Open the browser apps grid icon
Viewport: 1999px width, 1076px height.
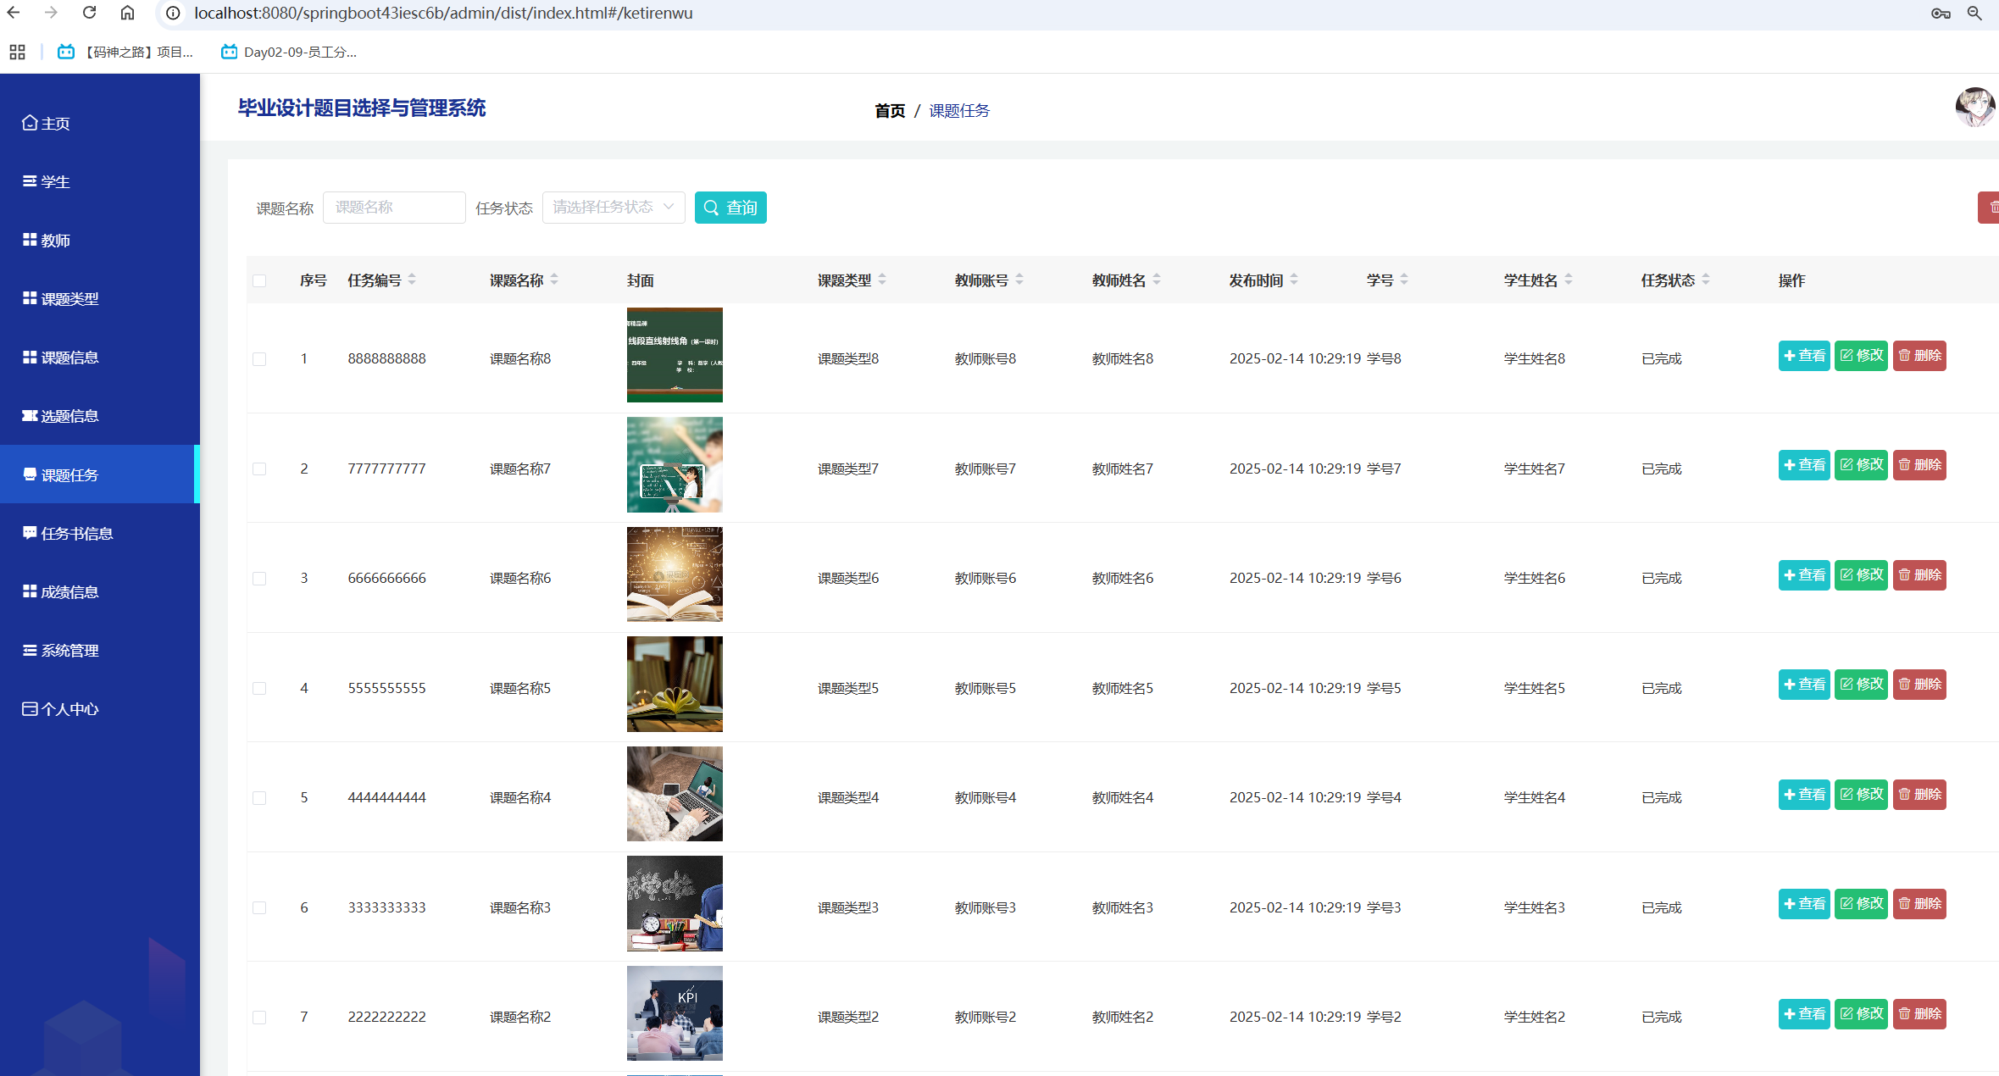(17, 53)
